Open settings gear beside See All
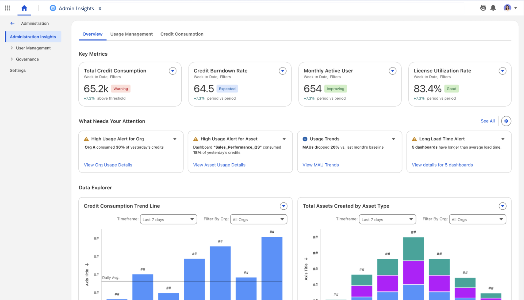The image size is (524, 300). click(506, 121)
